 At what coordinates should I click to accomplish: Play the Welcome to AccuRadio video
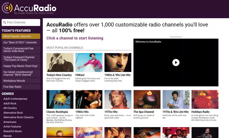[x=176, y=62]
